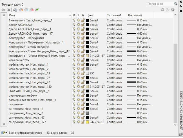
Task: Click the yellow 247,224,70 color swatch
Action: coord(87,122)
